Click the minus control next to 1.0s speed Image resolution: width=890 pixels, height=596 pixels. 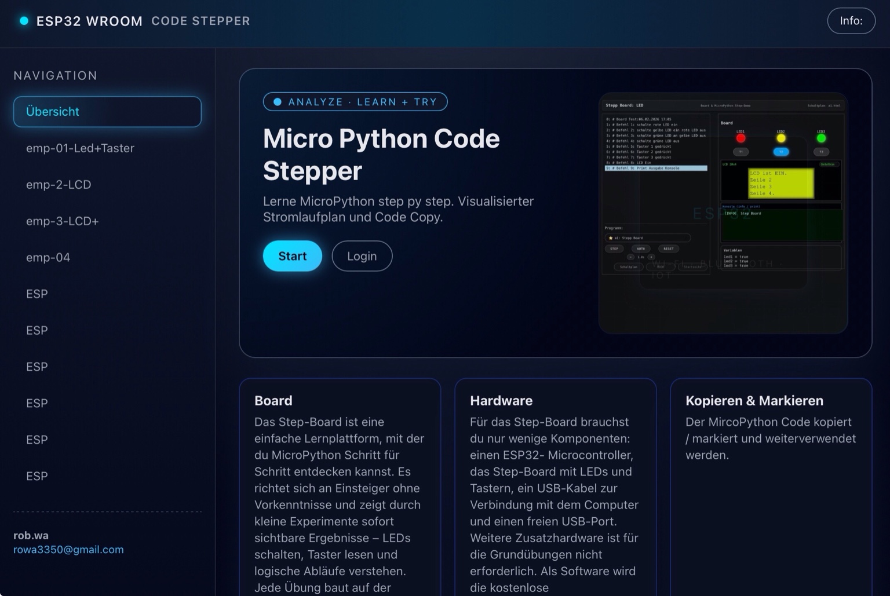(630, 257)
